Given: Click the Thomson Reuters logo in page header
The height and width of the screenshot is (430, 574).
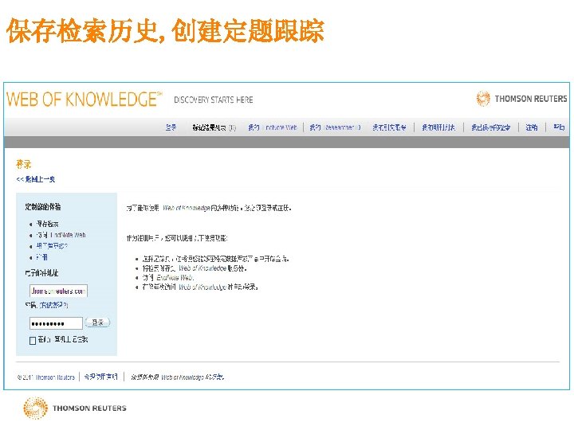Looking at the screenshot, I should [521, 99].
